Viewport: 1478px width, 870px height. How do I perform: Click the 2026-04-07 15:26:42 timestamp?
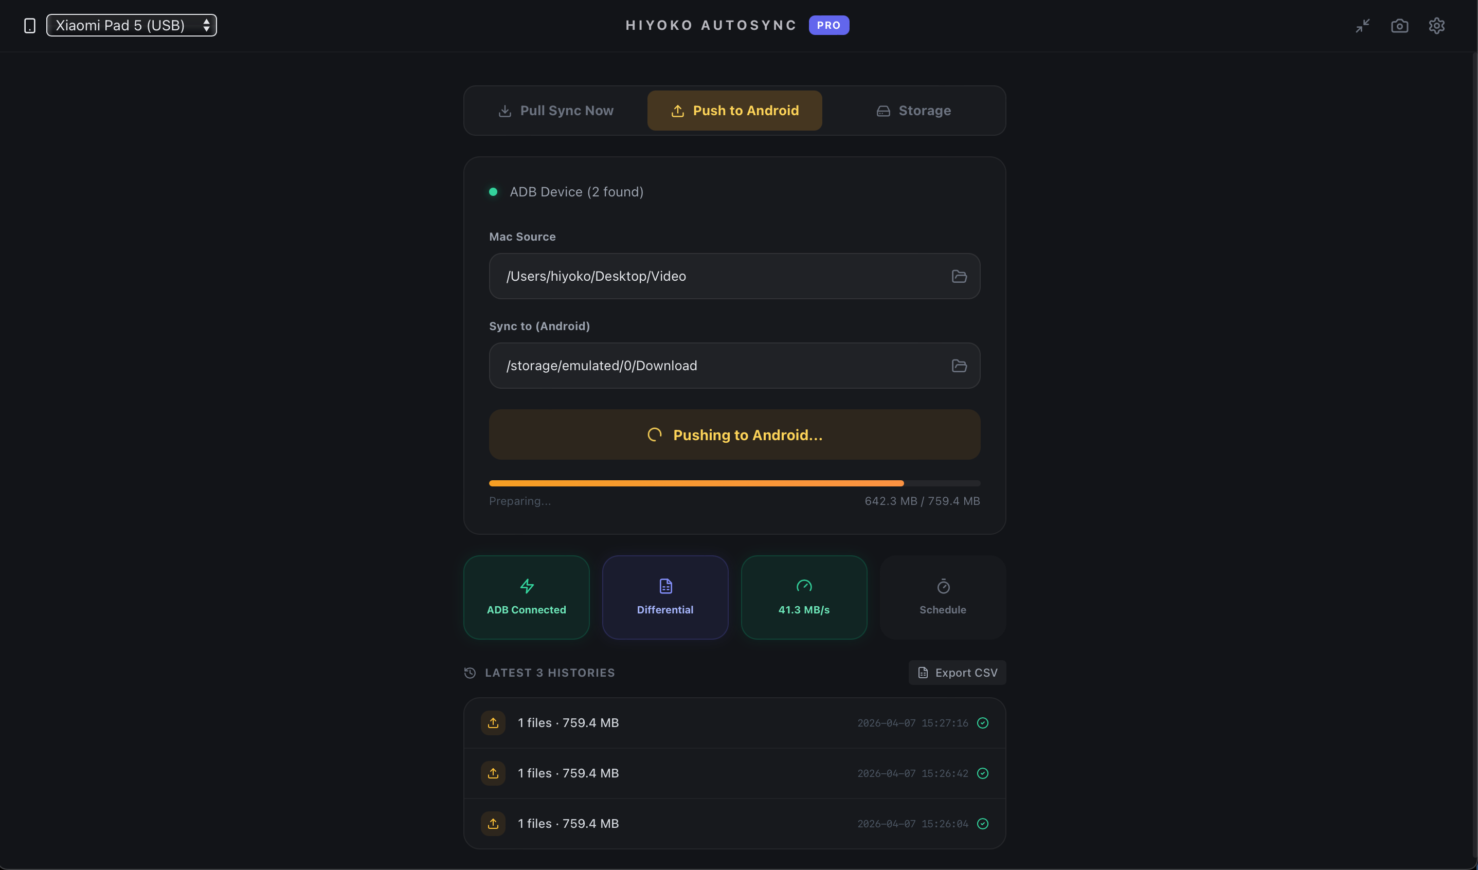[913, 774]
